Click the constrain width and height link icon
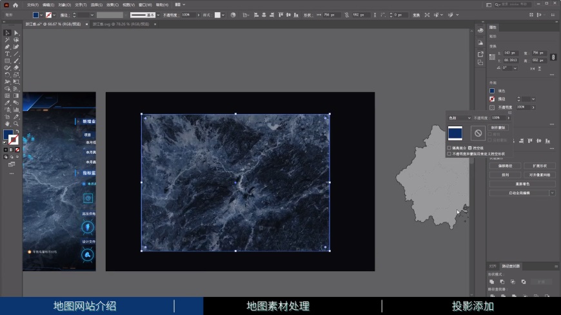561x315 pixels. pyautogui.click(x=346, y=15)
